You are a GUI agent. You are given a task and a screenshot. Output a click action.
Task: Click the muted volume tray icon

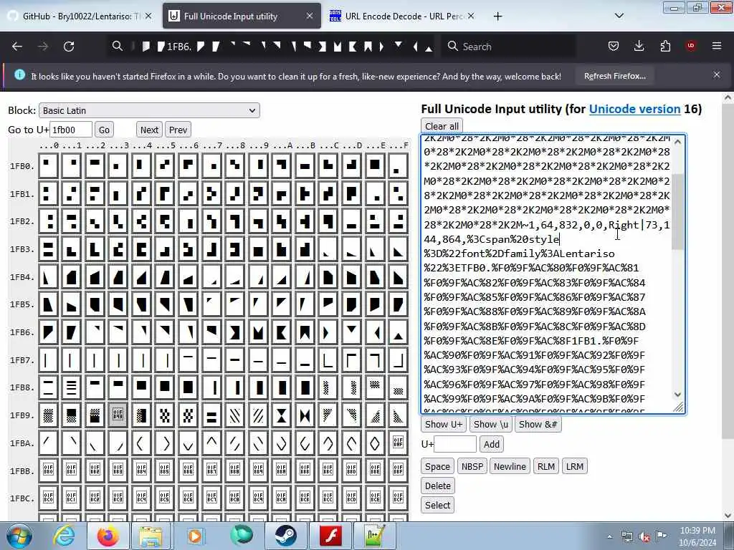[x=644, y=536]
